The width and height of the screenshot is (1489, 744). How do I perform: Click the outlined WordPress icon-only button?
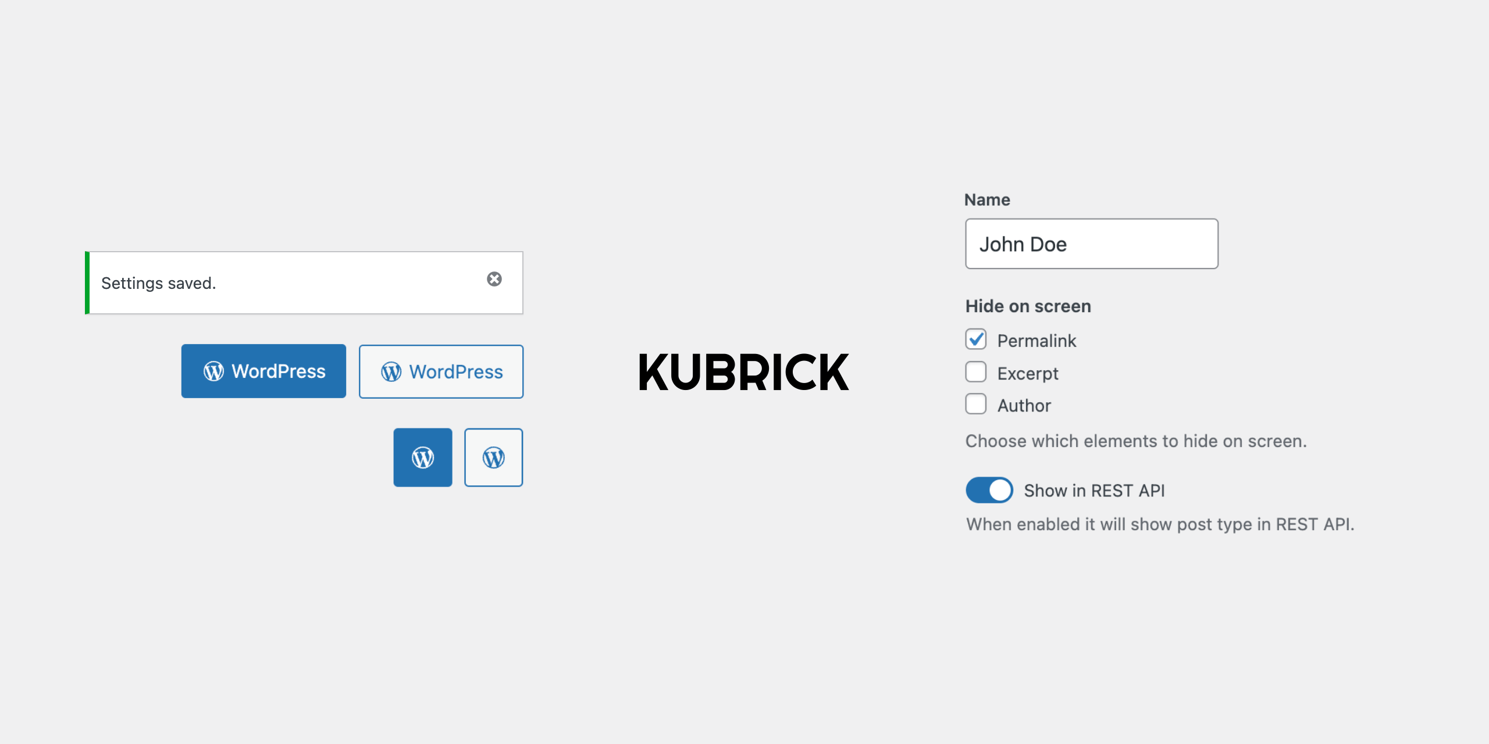pos(493,457)
